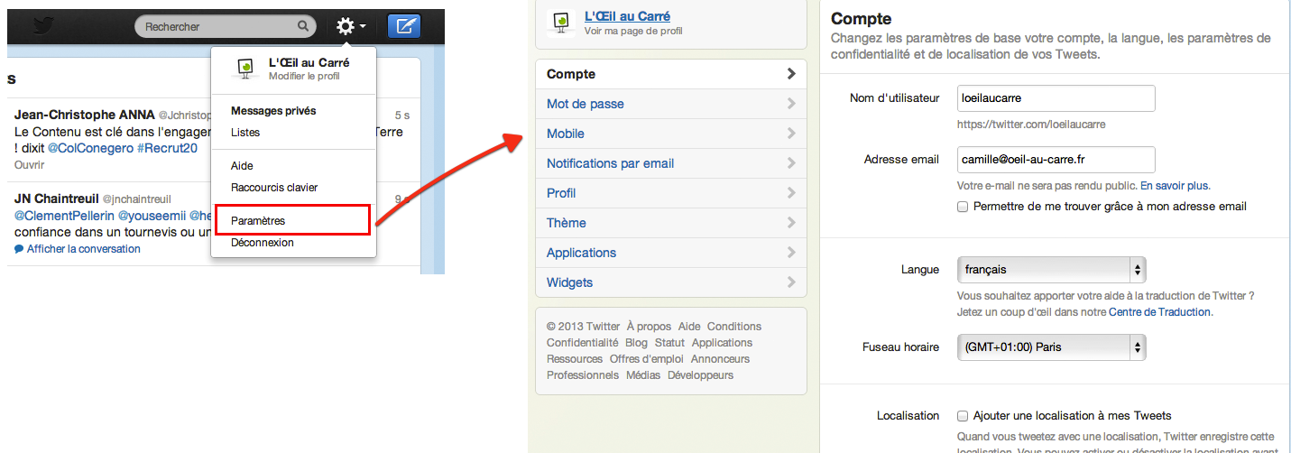
Task: Click the Aide link in the footer
Action: [689, 327]
